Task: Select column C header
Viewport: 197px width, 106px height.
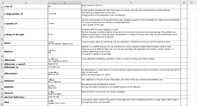Action: point(131,3)
